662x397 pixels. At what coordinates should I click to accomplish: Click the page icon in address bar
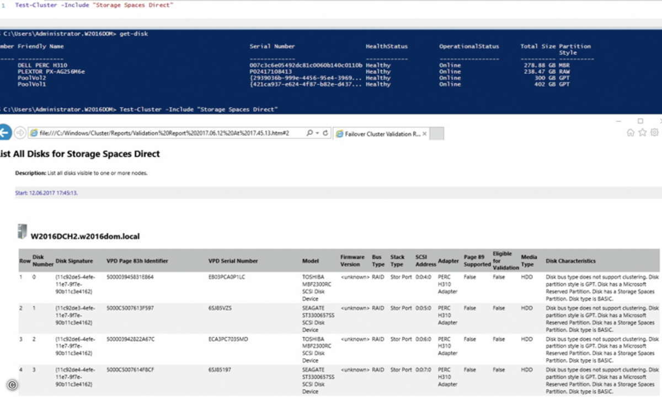coord(33,133)
